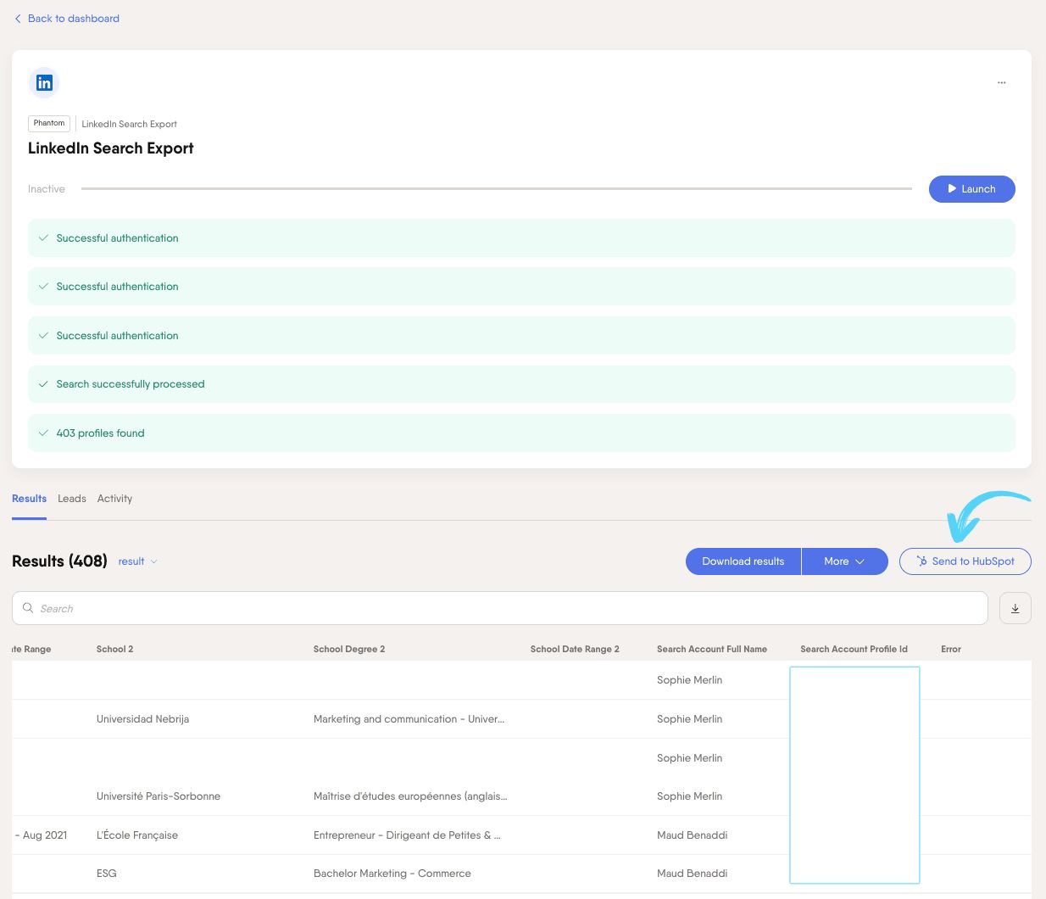Switch to the Results tab

(29, 499)
